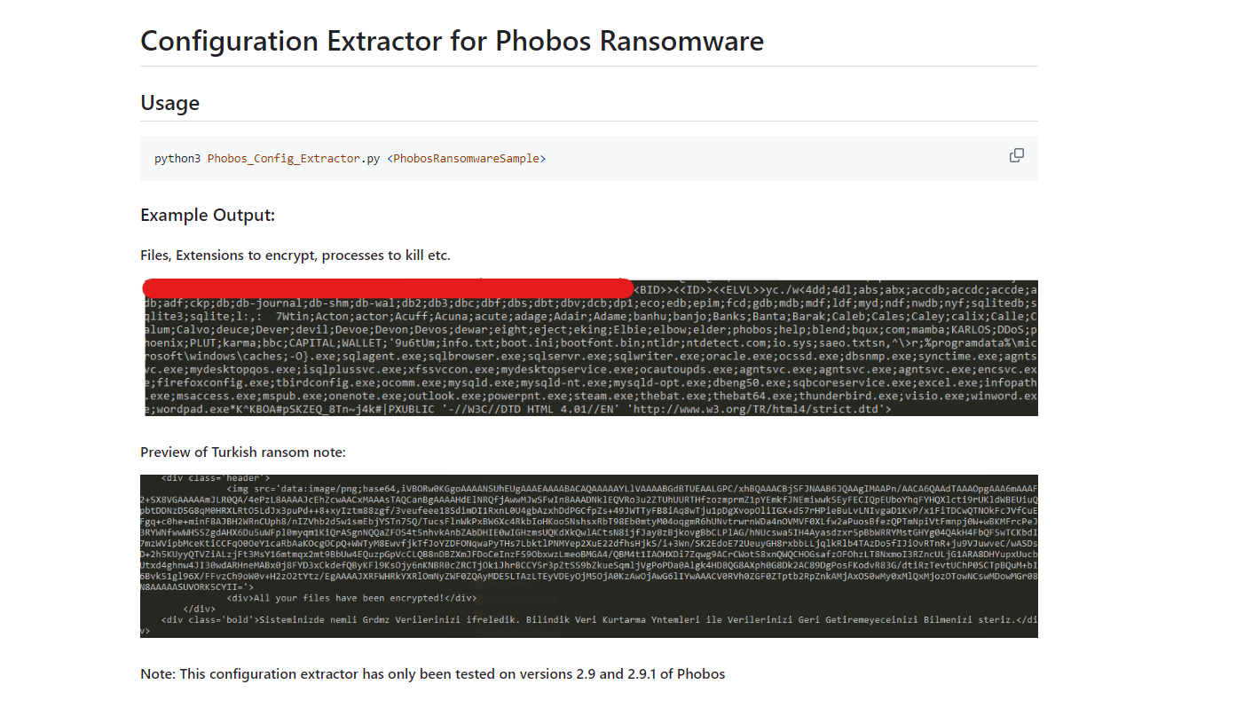This screenshot has height=708, width=1252.
Task: Click the Usage section heading
Action: [169, 104]
